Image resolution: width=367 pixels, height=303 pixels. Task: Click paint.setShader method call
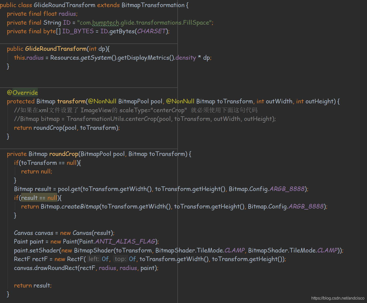coord(36,250)
